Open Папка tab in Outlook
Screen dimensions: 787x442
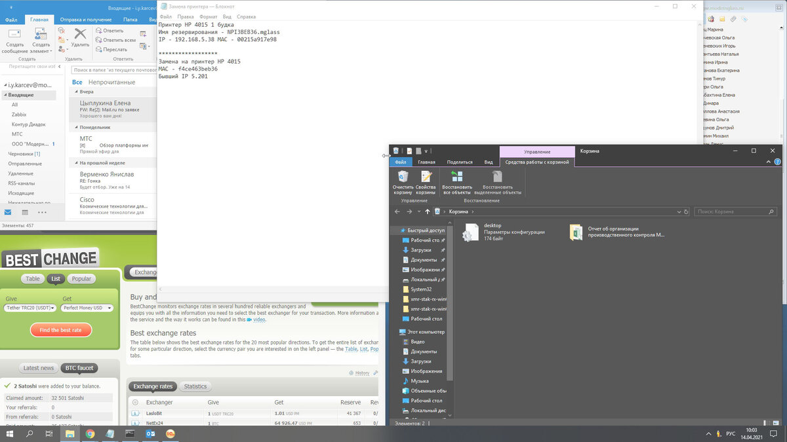(x=131, y=20)
